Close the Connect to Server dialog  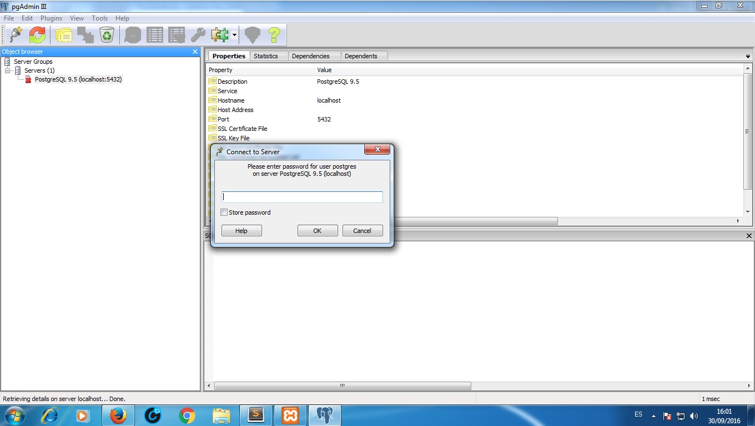(377, 150)
